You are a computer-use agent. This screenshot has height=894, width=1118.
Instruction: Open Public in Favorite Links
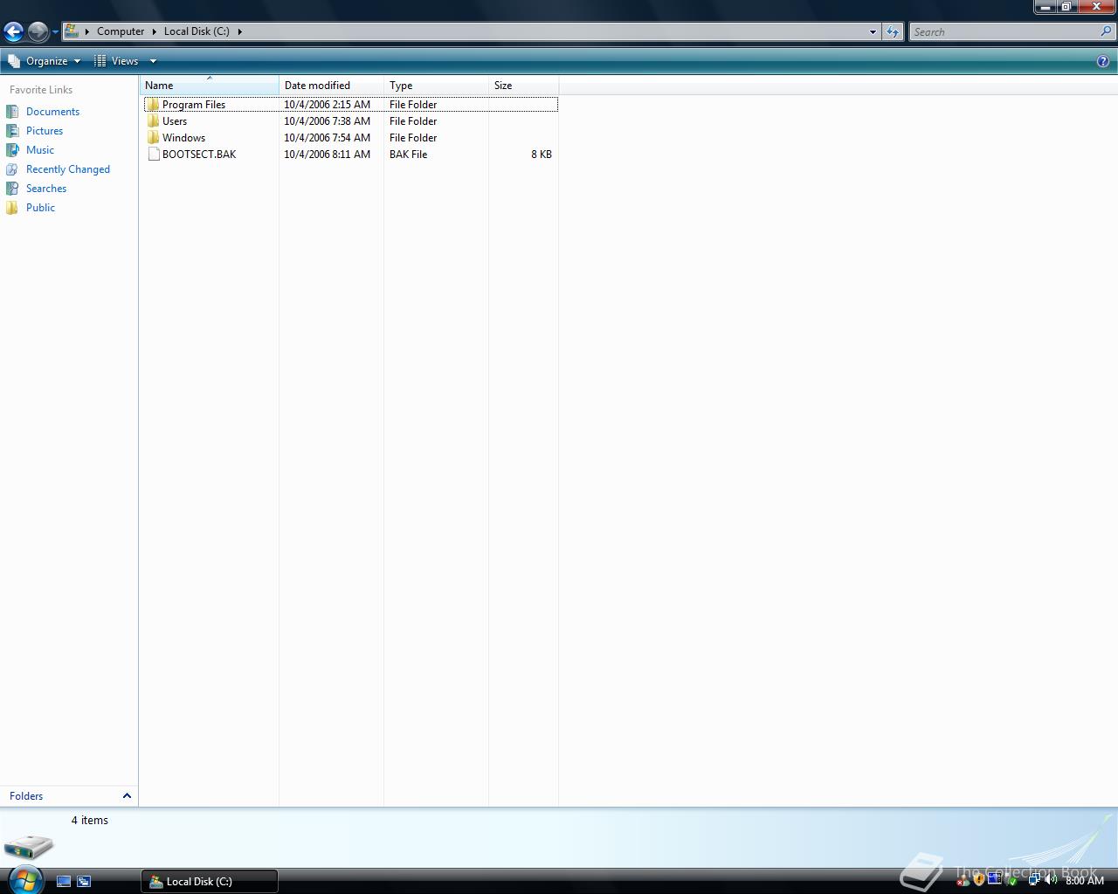point(40,208)
